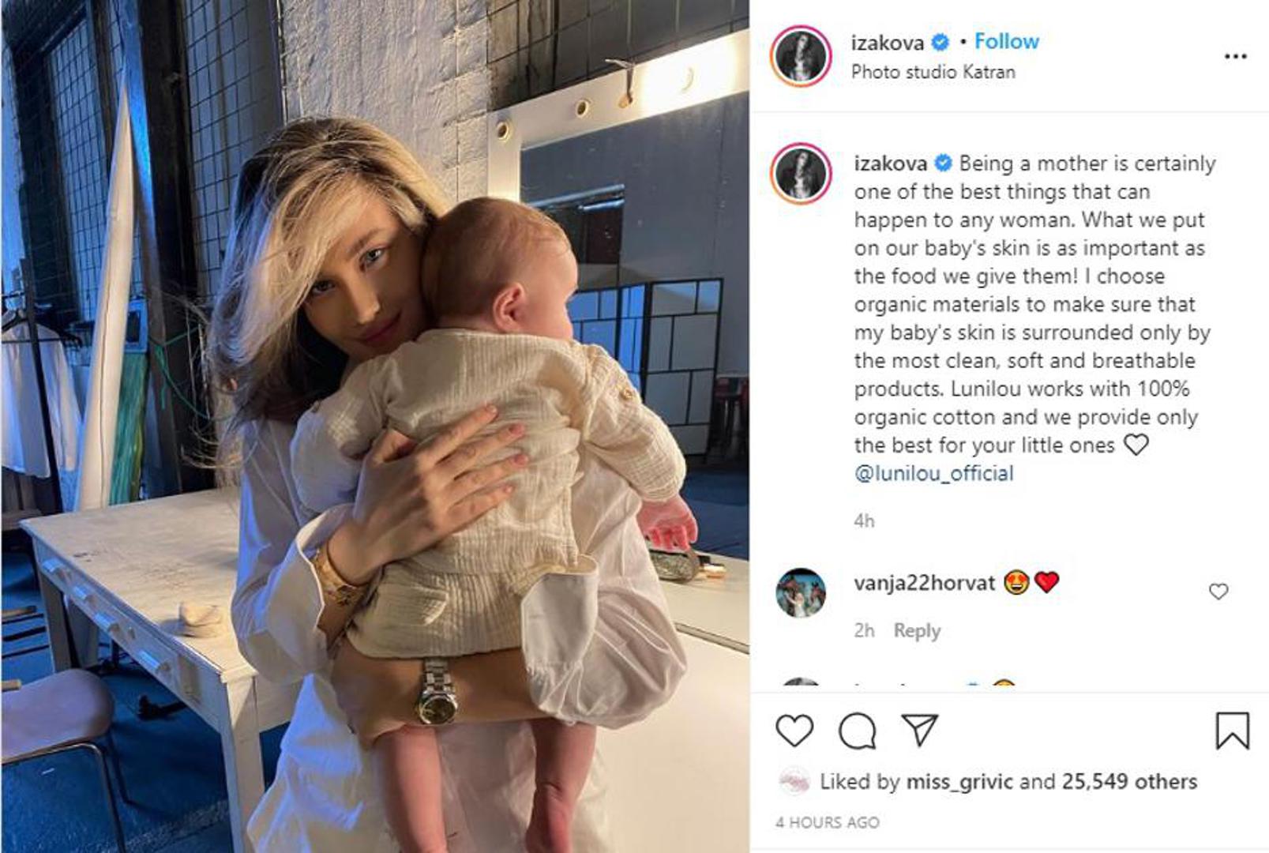Open vanja22horvat's profile avatar
Viewport: 1269px width, 853px height.
pyautogui.click(x=801, y=592)
